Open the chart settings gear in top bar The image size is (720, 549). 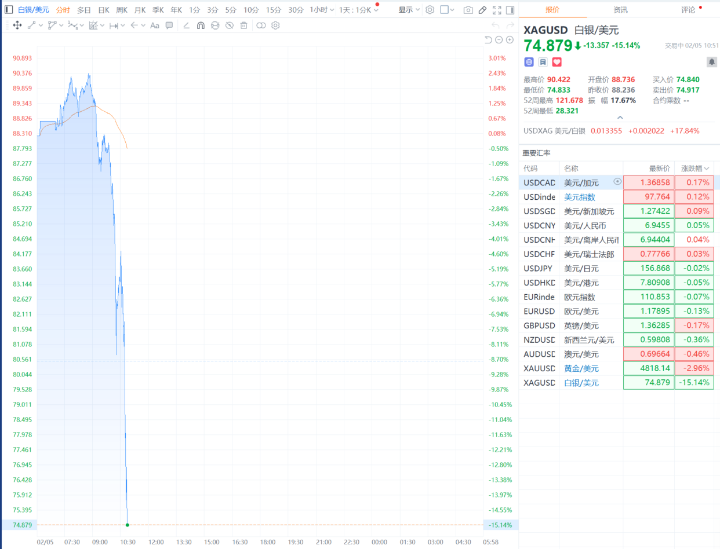430,10
